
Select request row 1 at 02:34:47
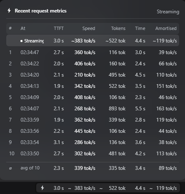[92, 52]
